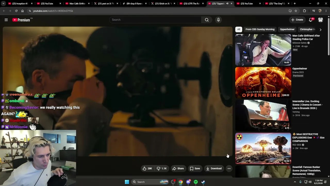
Task: Click the Oppenheimer movie poster thumbnail
Action: 263,82
